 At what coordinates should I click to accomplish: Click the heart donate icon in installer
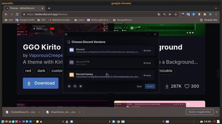(80, 86)
